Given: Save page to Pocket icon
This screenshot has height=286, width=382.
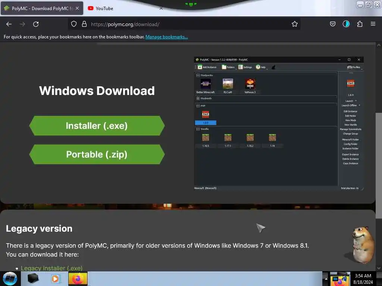Looking at the screenshot, I should pyautogui.click(x=333, y=24).
